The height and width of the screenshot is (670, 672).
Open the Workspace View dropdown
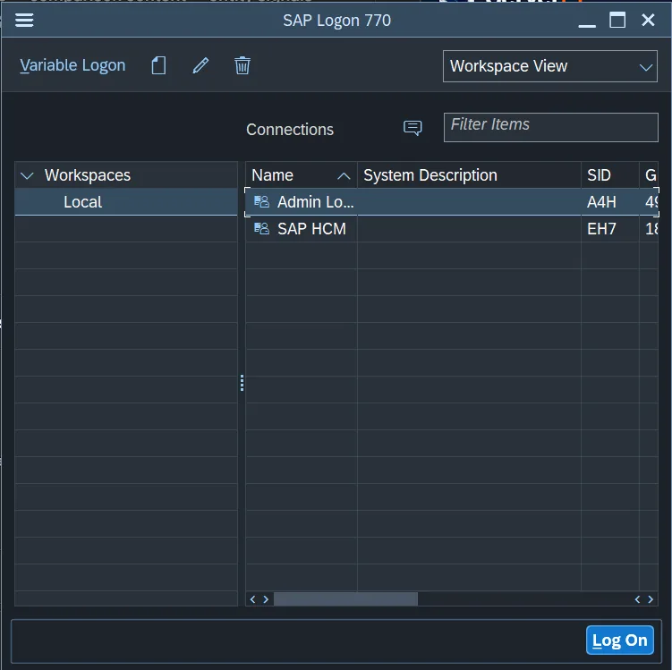point(549,66)
